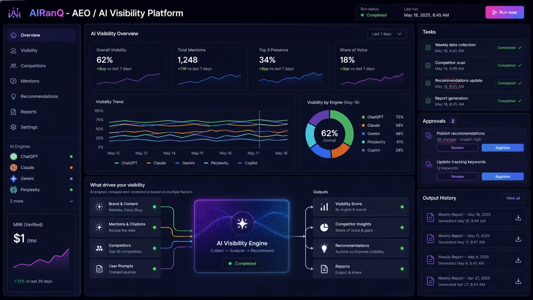Click the Settings gear icon in sidebar
The width and height of the screenshot is (533, 300).
[13, 127]
